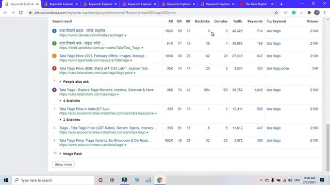Open dropdown next to tiago-price URL
Screen dimensions: 330x185
point(135,73)
